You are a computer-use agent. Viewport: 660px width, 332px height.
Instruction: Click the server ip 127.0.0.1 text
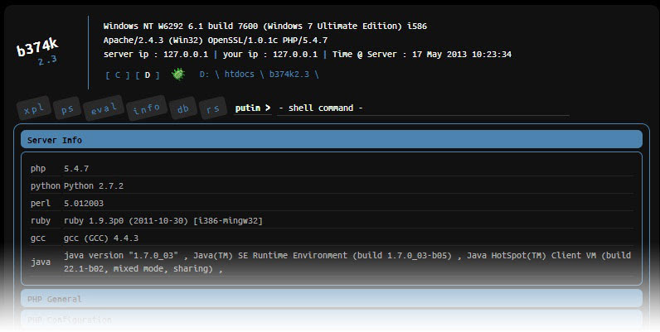point(156,54)
